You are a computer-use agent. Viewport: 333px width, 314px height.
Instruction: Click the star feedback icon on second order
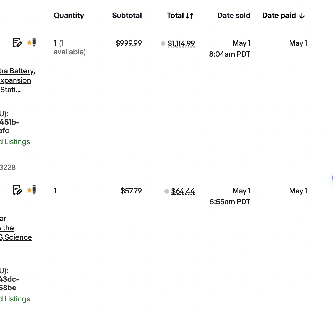tap(31, 190)
